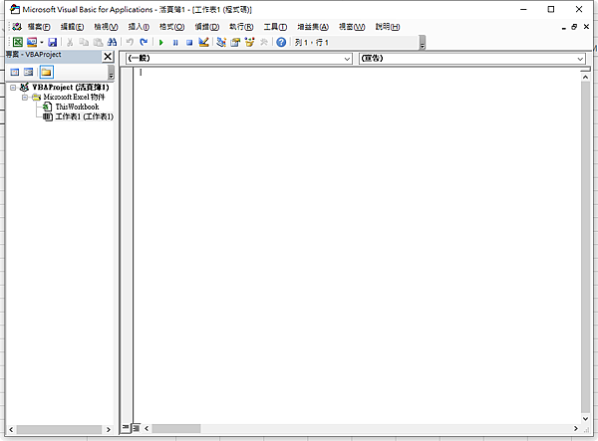Click the View Microsoft Excel toolbar icon
This screenshot has height=441, width=598.
coord(18,42)
